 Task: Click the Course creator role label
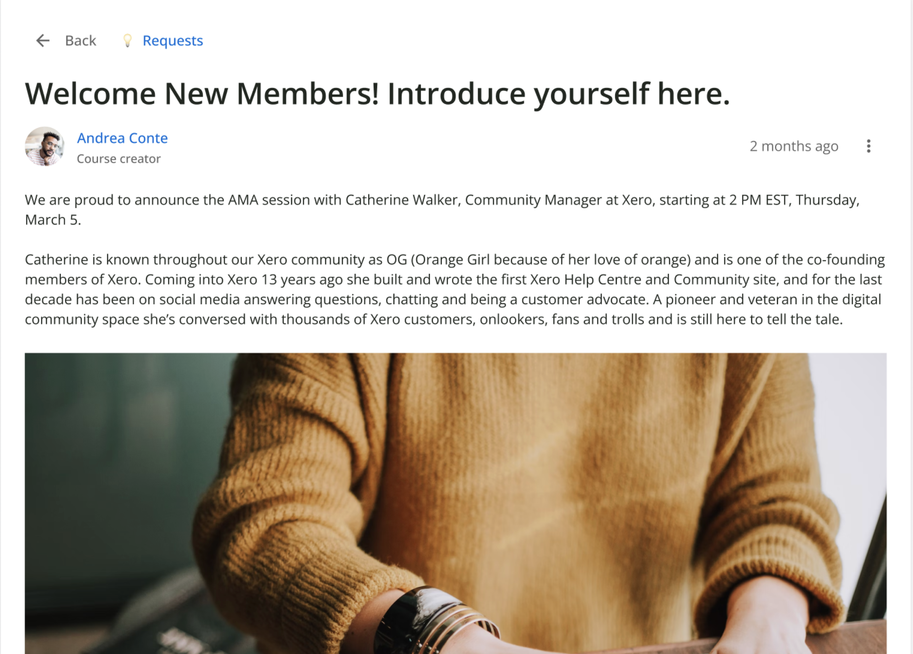(x=119, y=159)
